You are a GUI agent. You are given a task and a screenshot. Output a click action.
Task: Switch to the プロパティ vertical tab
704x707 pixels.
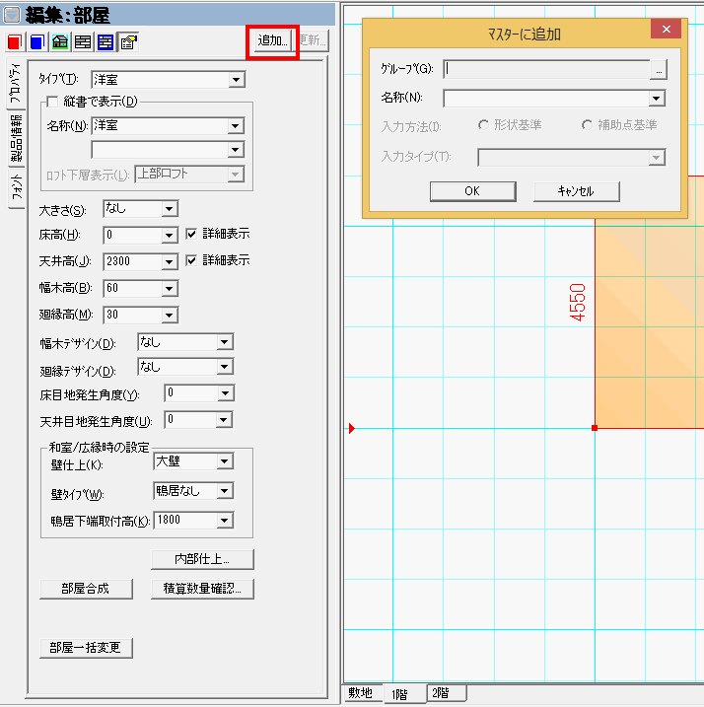(x=16, y=84)
